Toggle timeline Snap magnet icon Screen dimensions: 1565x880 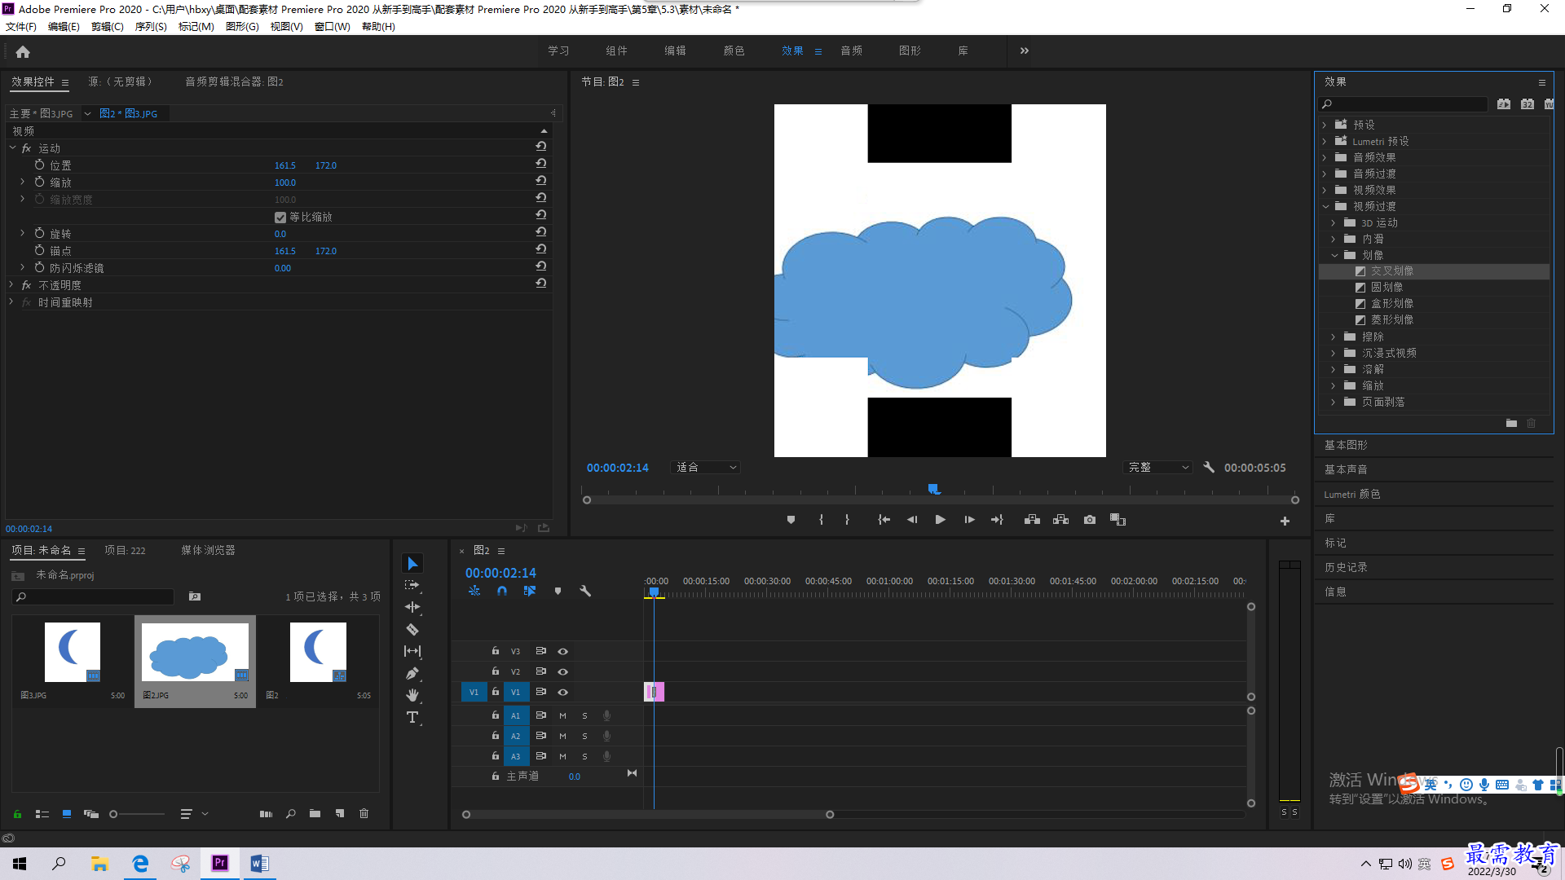[x=502, y=592]
